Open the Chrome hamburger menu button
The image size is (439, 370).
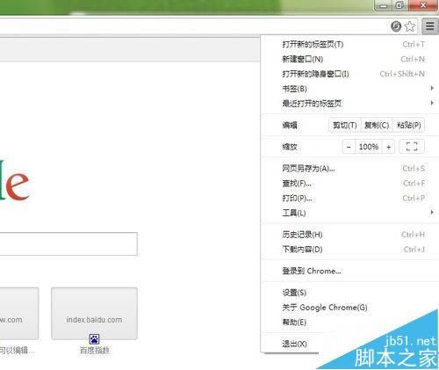click(x=430, y=26)
